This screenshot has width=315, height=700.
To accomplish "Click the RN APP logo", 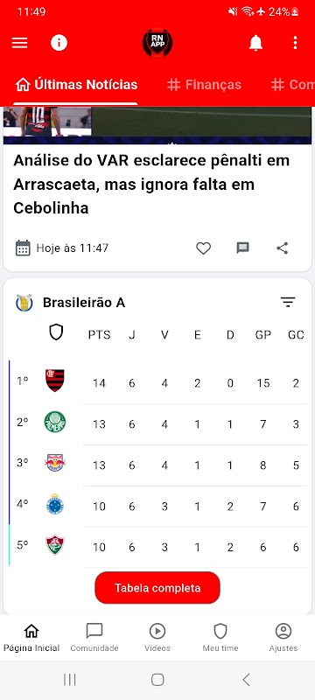I will click(157, 43).
